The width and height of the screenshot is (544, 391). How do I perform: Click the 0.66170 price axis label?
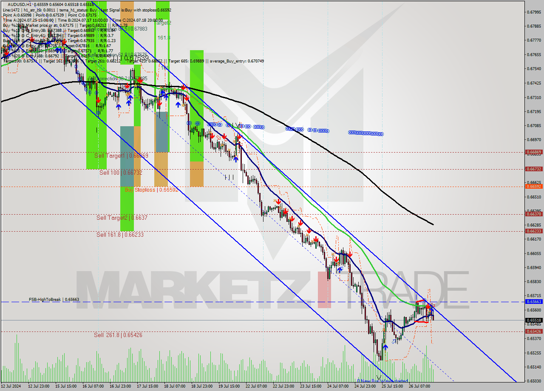point(533,239)
